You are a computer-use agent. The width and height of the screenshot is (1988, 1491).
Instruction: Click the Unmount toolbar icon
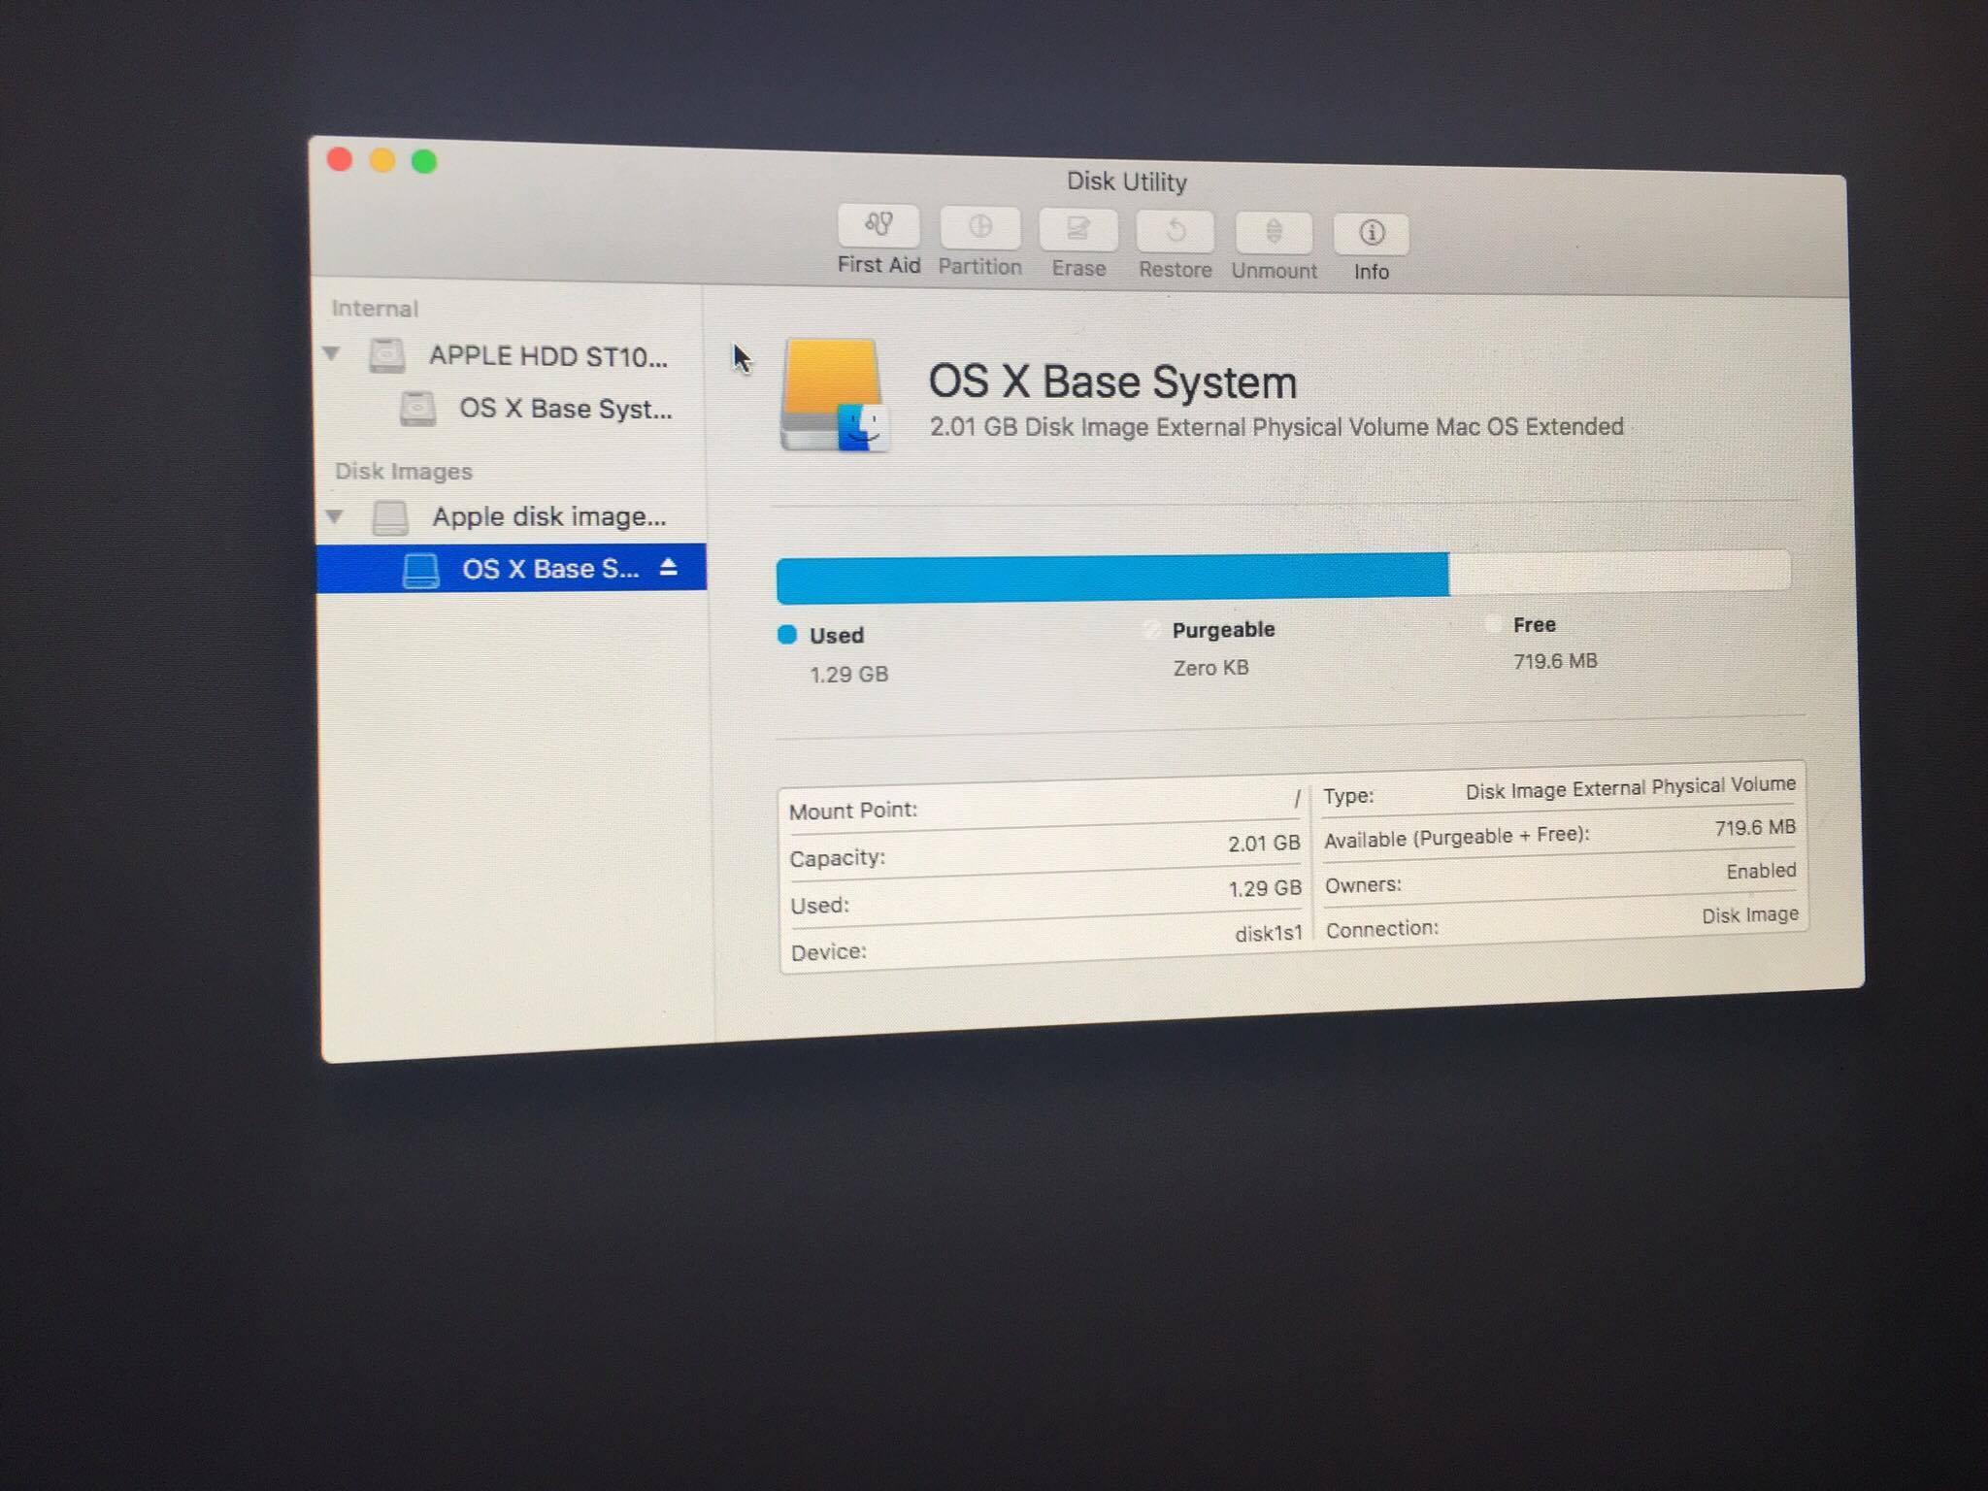point(1274,233)
